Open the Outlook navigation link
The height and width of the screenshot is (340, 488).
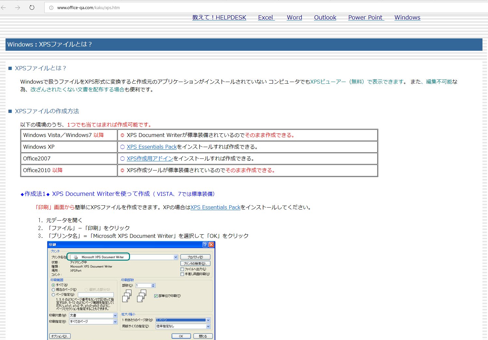click(x=325, y=18)
